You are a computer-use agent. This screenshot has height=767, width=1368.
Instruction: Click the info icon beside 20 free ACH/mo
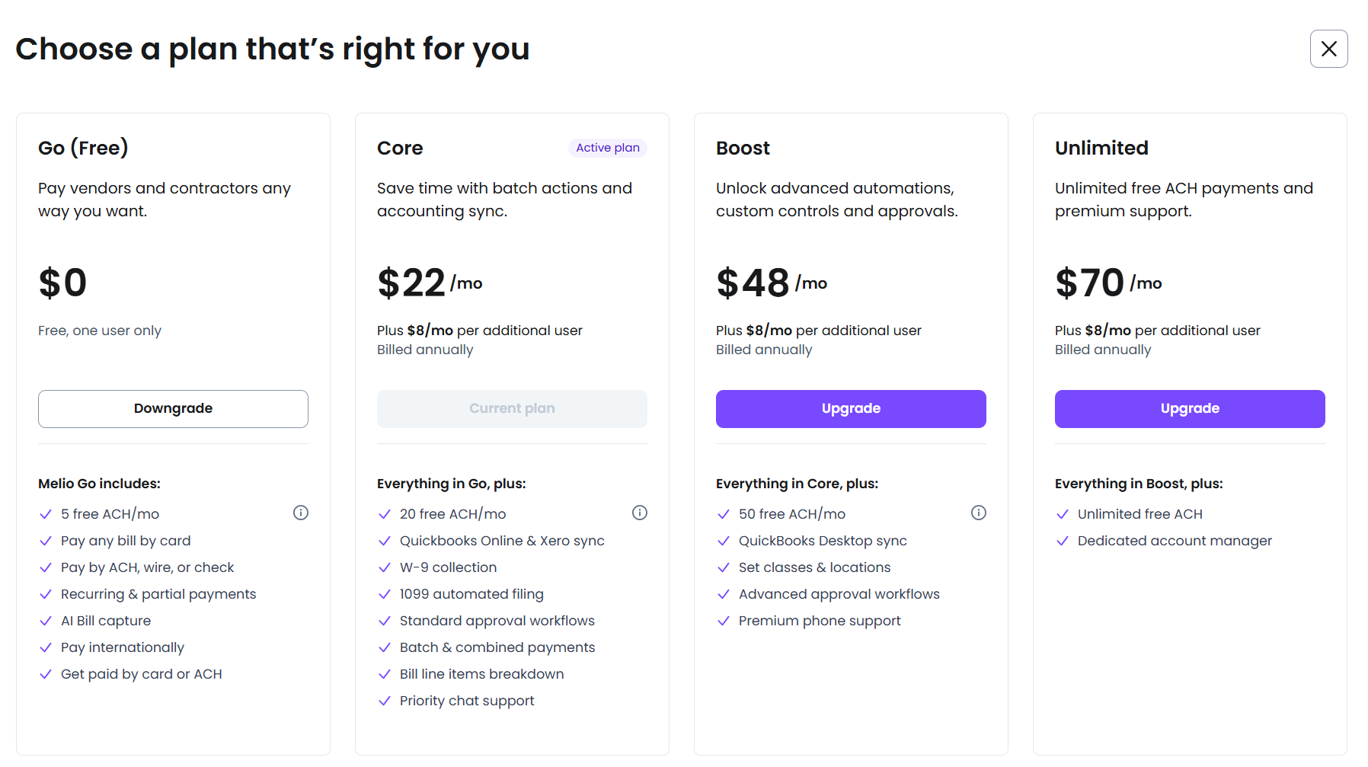[x=640, y=513]
